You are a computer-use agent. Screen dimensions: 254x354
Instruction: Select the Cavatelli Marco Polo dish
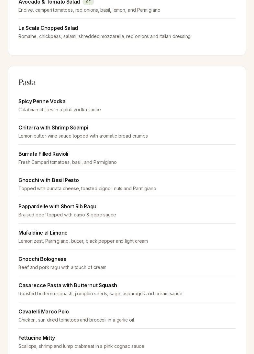[44, 312]
